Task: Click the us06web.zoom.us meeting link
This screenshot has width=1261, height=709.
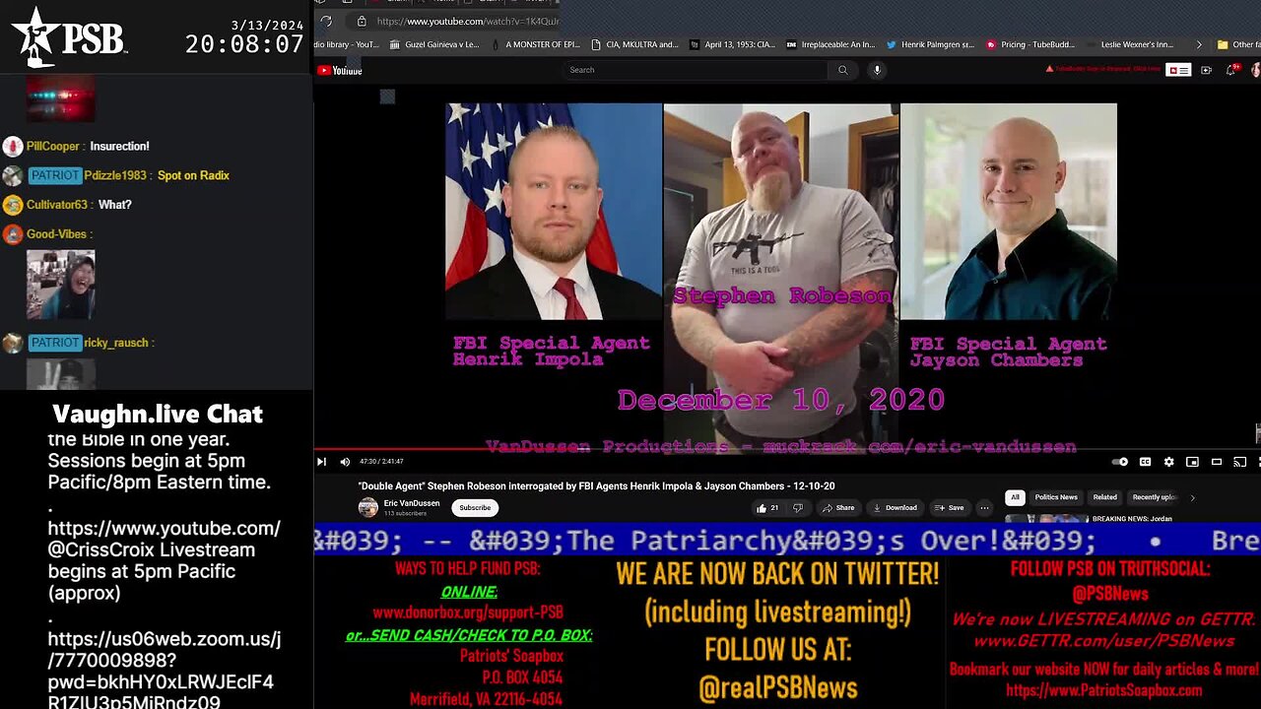Action: (x=164, y=672)
